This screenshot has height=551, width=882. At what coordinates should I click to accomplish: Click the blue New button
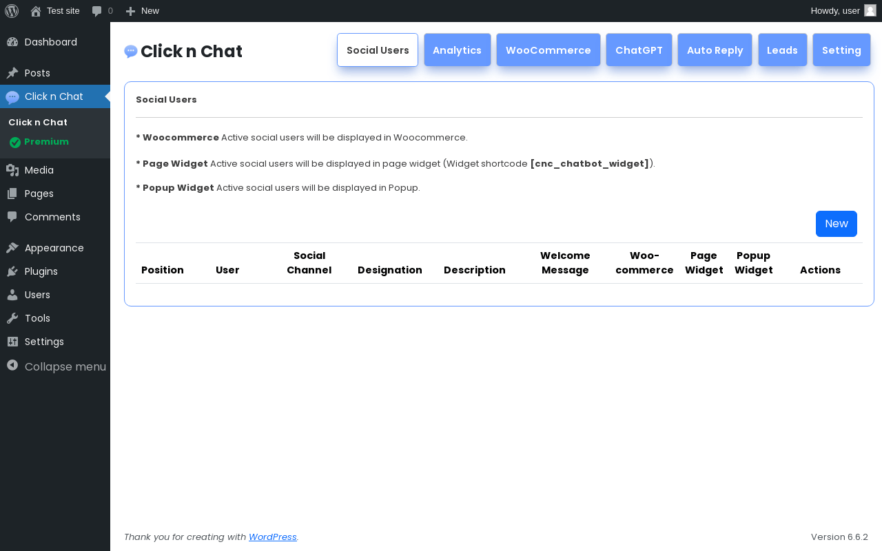pyautogui.click(x=836, y=224)
